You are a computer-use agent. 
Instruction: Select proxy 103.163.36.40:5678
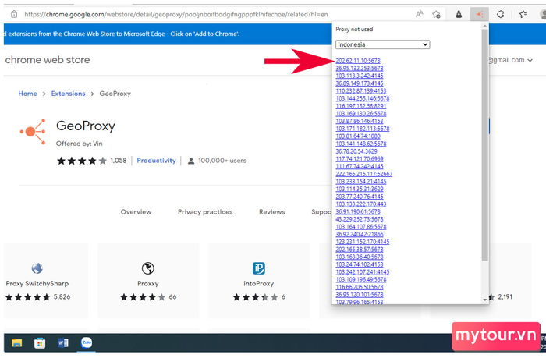[360, 257]
